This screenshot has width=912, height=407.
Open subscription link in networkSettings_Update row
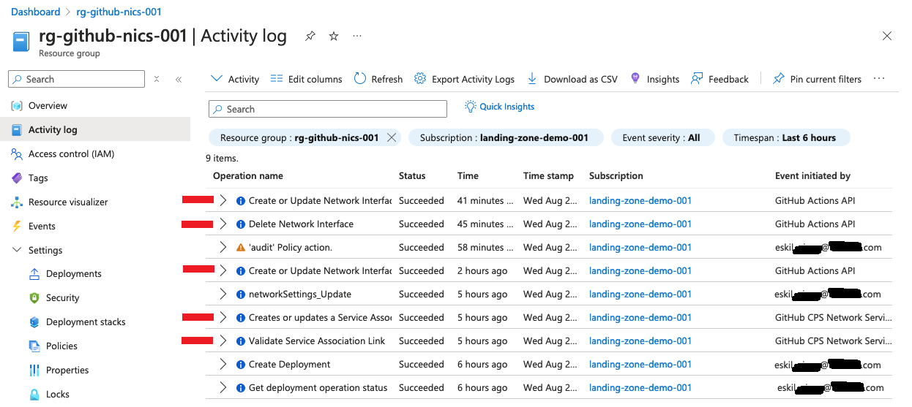click(x=640, y=294)
